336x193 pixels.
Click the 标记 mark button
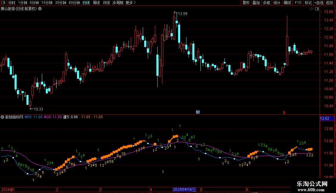pos(308,3)
